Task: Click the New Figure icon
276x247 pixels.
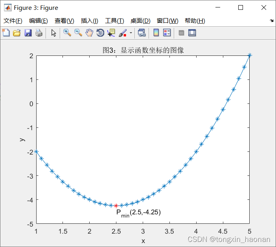Action: tap(6, 33)
